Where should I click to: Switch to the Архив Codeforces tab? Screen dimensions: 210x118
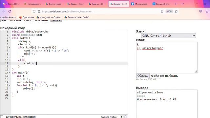pyautogui.click(x=75, y=4)
